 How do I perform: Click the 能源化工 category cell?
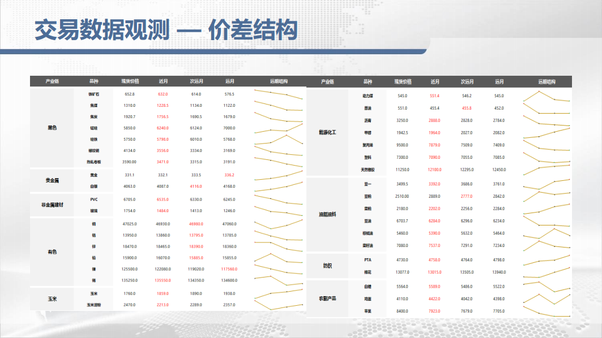pyautogui.click(x=327, y=132)
